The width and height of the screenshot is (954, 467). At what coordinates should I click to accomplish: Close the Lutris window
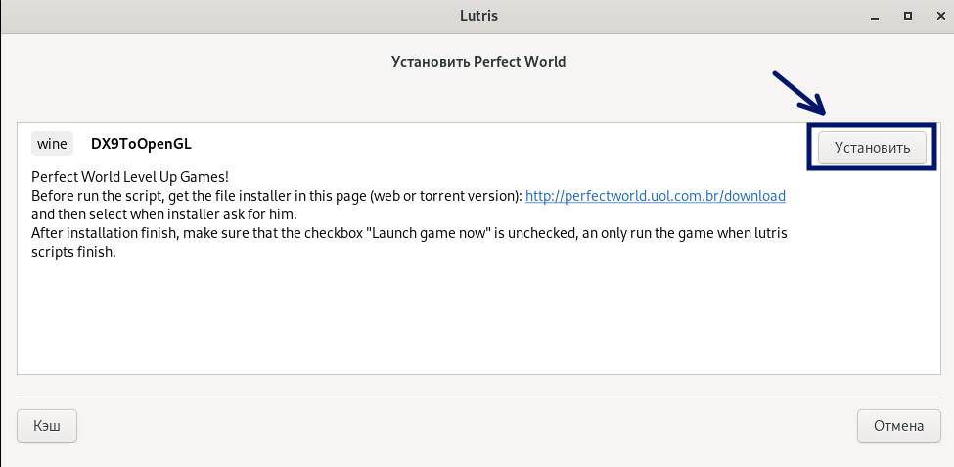[940, 17]
